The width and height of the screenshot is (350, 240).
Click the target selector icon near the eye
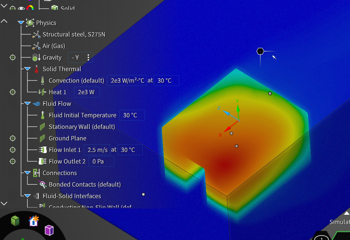click(x=13, y=8)
